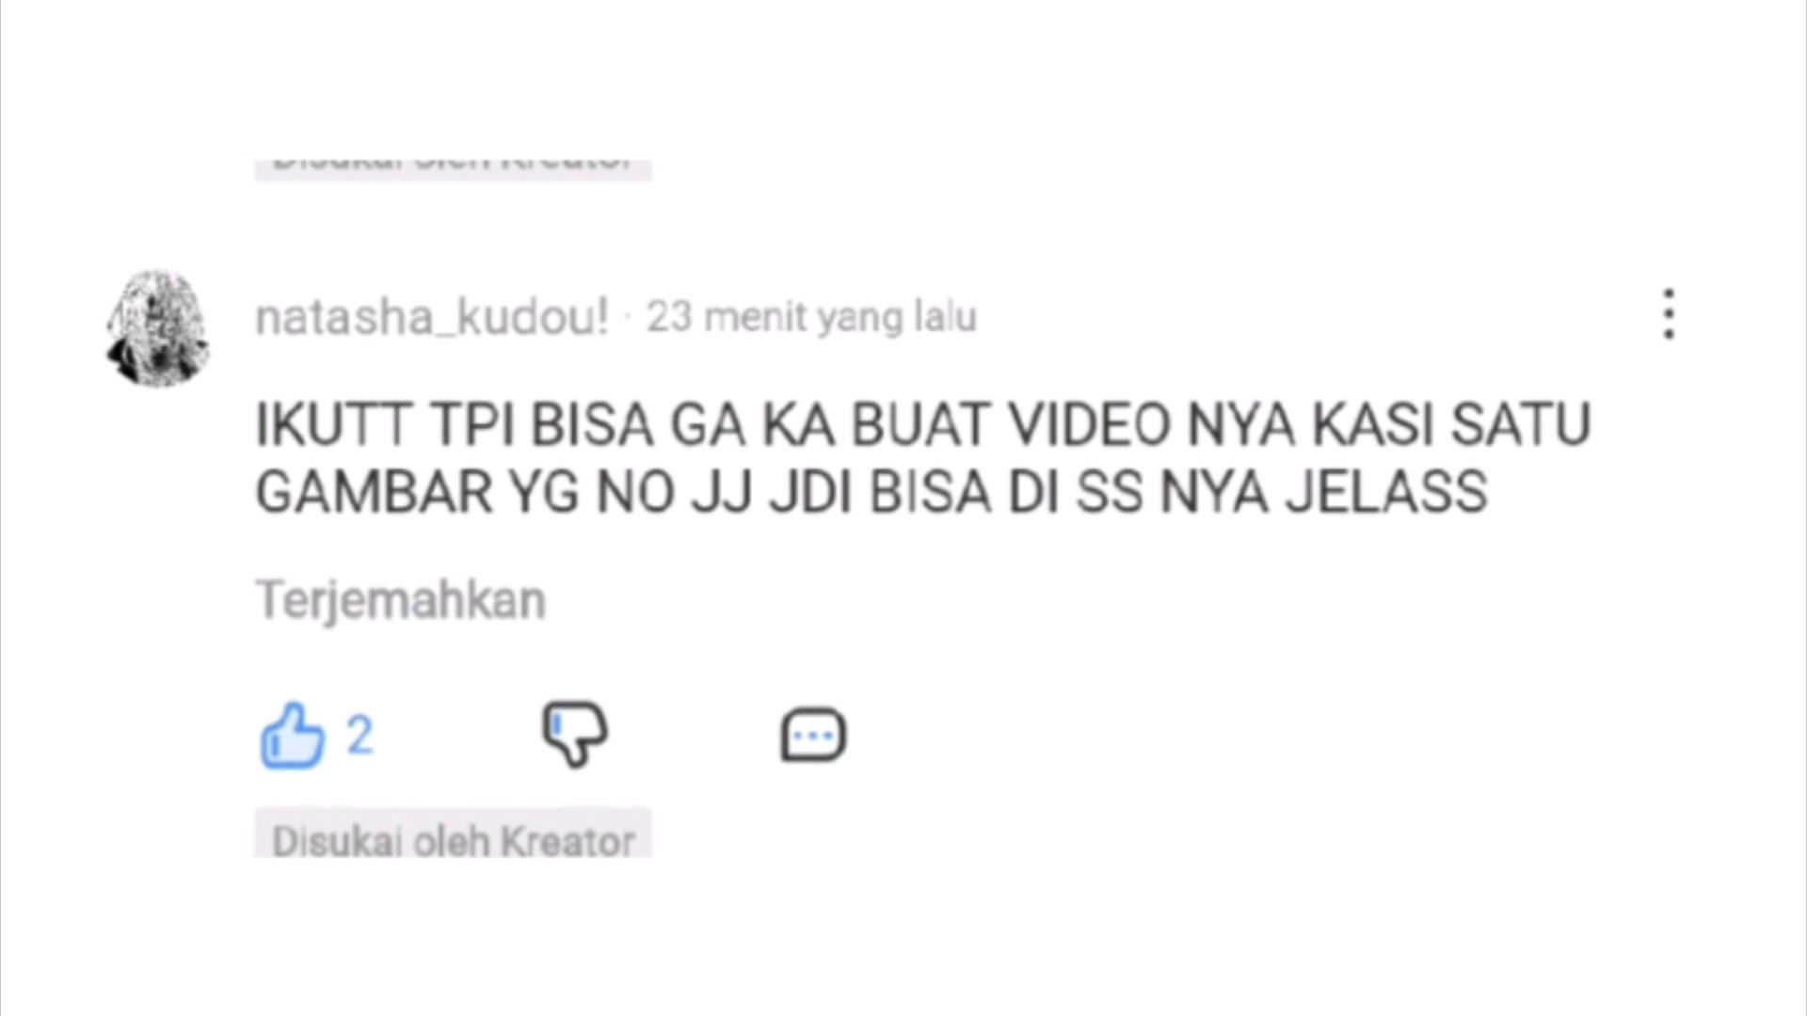Click the comment's first line starting with IKUTT
Image resolution: width=1807 pixels, height=1016 pixels.
pyautogui.click(x=922, y=424)
